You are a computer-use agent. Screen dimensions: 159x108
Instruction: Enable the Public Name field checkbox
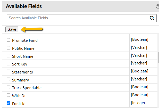[x=9, y=48]
